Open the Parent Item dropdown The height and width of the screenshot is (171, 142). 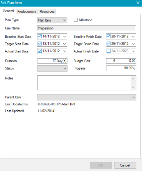click(x=87, y=97)
